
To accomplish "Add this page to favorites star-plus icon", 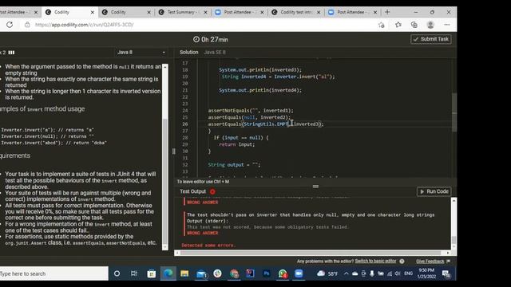I will point(382,25).
